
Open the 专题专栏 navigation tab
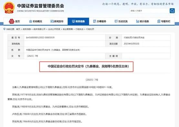coord(164,21)
